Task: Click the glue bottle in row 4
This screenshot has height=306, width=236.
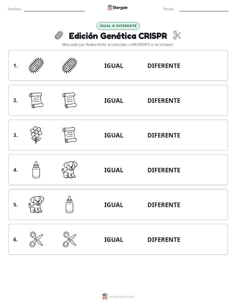Action: point(36,170)
